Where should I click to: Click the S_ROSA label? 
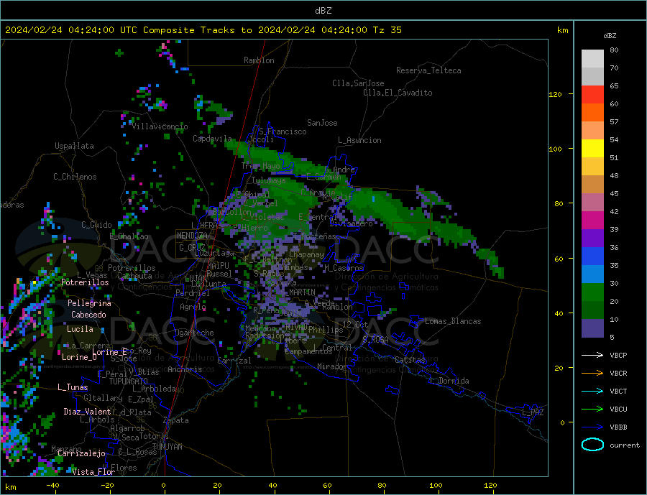point(375,340)
